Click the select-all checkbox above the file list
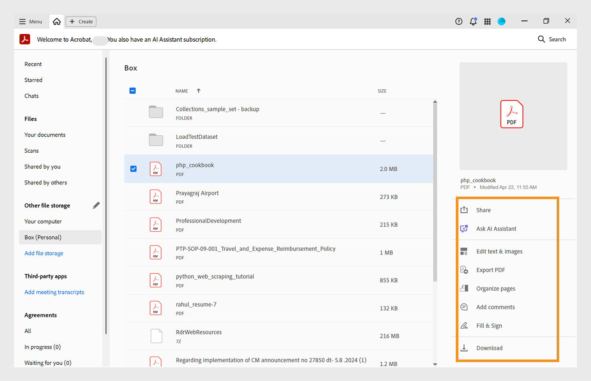 [133, 90]
